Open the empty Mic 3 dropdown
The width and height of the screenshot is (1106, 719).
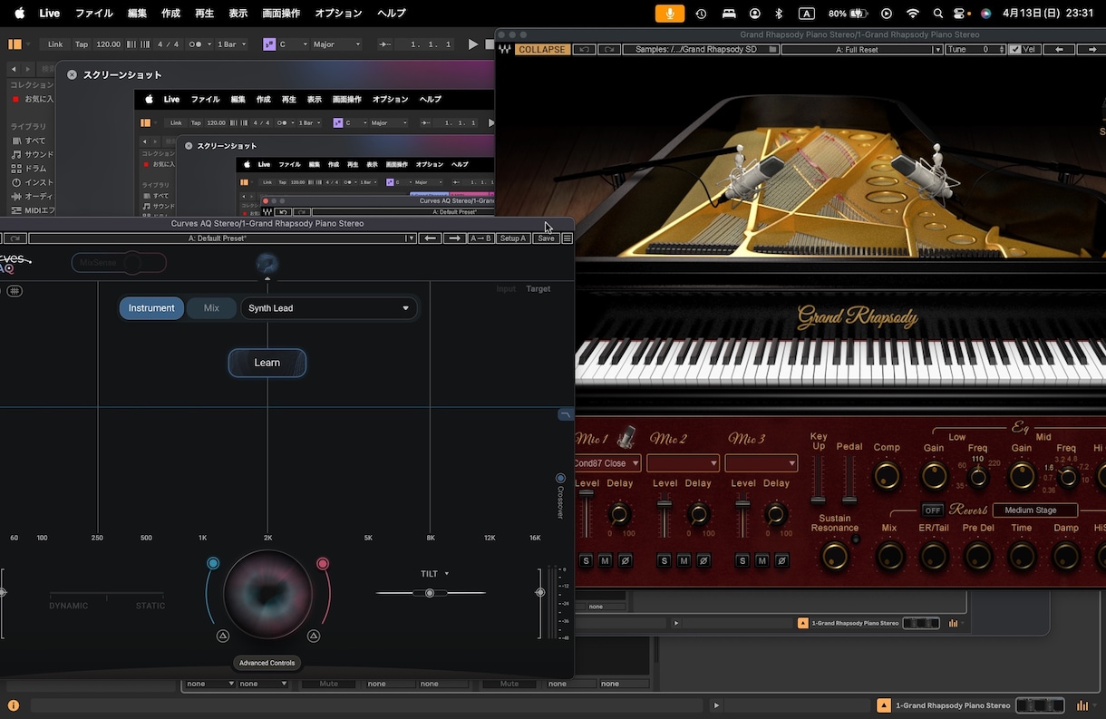tap(762, 463)
